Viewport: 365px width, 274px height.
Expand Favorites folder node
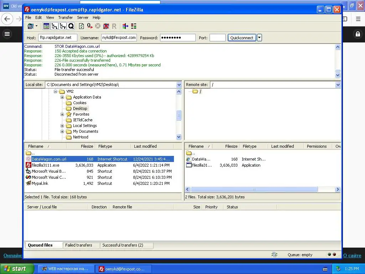pos(62,114)
